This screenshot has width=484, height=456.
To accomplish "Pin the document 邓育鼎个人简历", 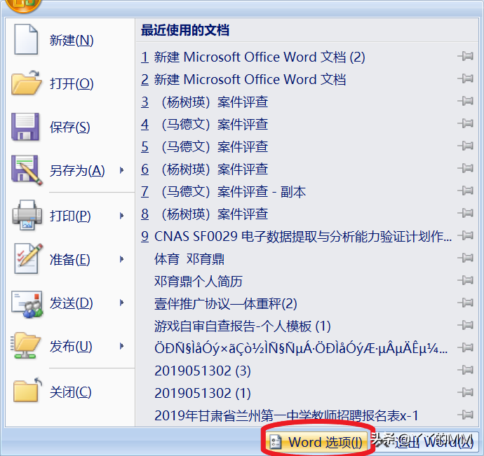I will tap(466, 280).
